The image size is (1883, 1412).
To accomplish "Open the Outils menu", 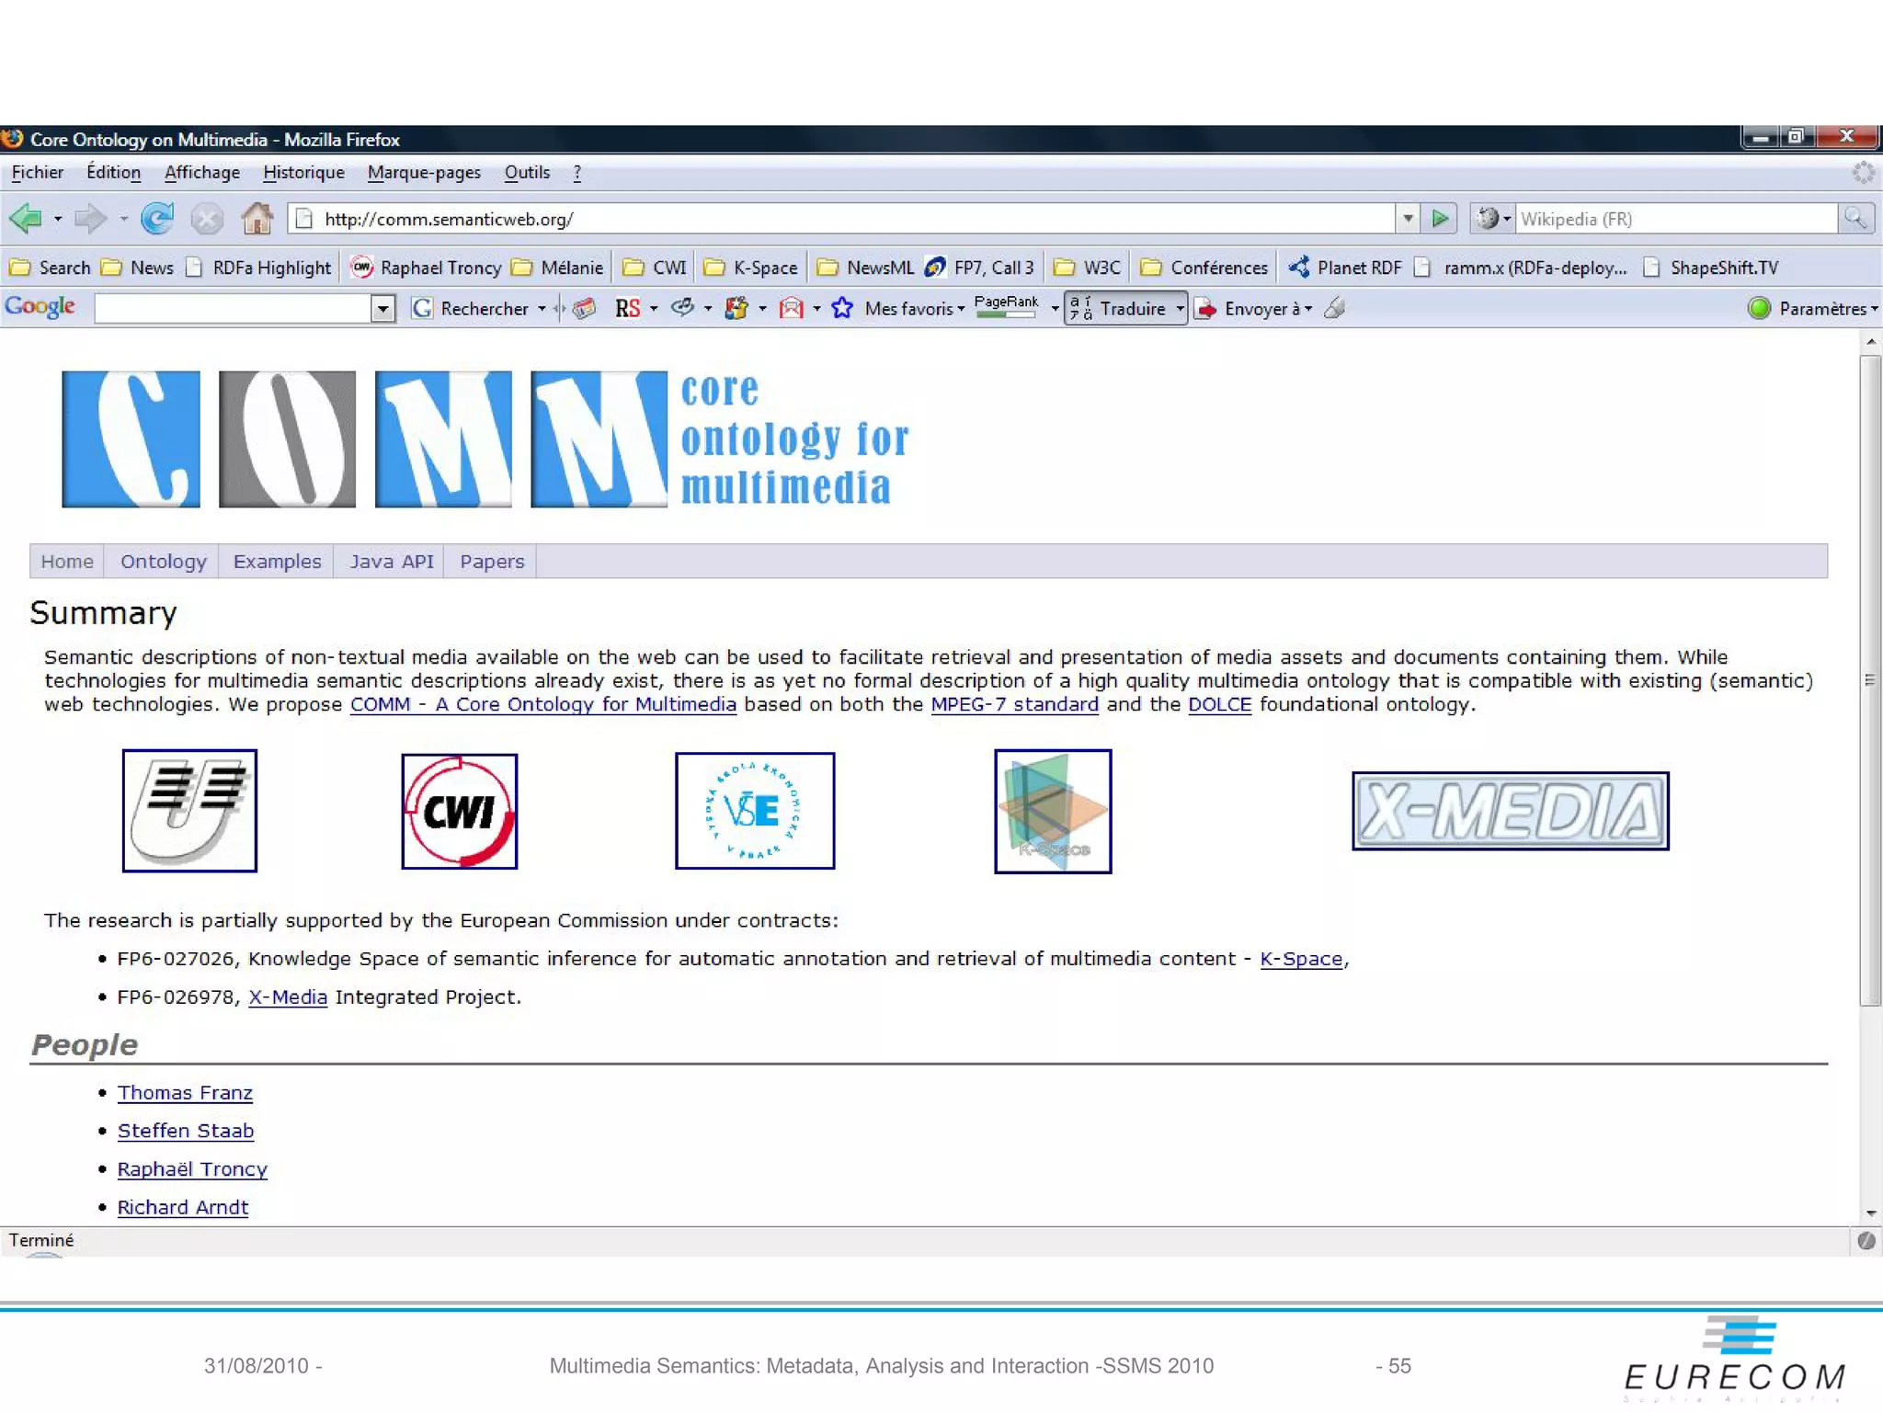I will click(527, 173).
